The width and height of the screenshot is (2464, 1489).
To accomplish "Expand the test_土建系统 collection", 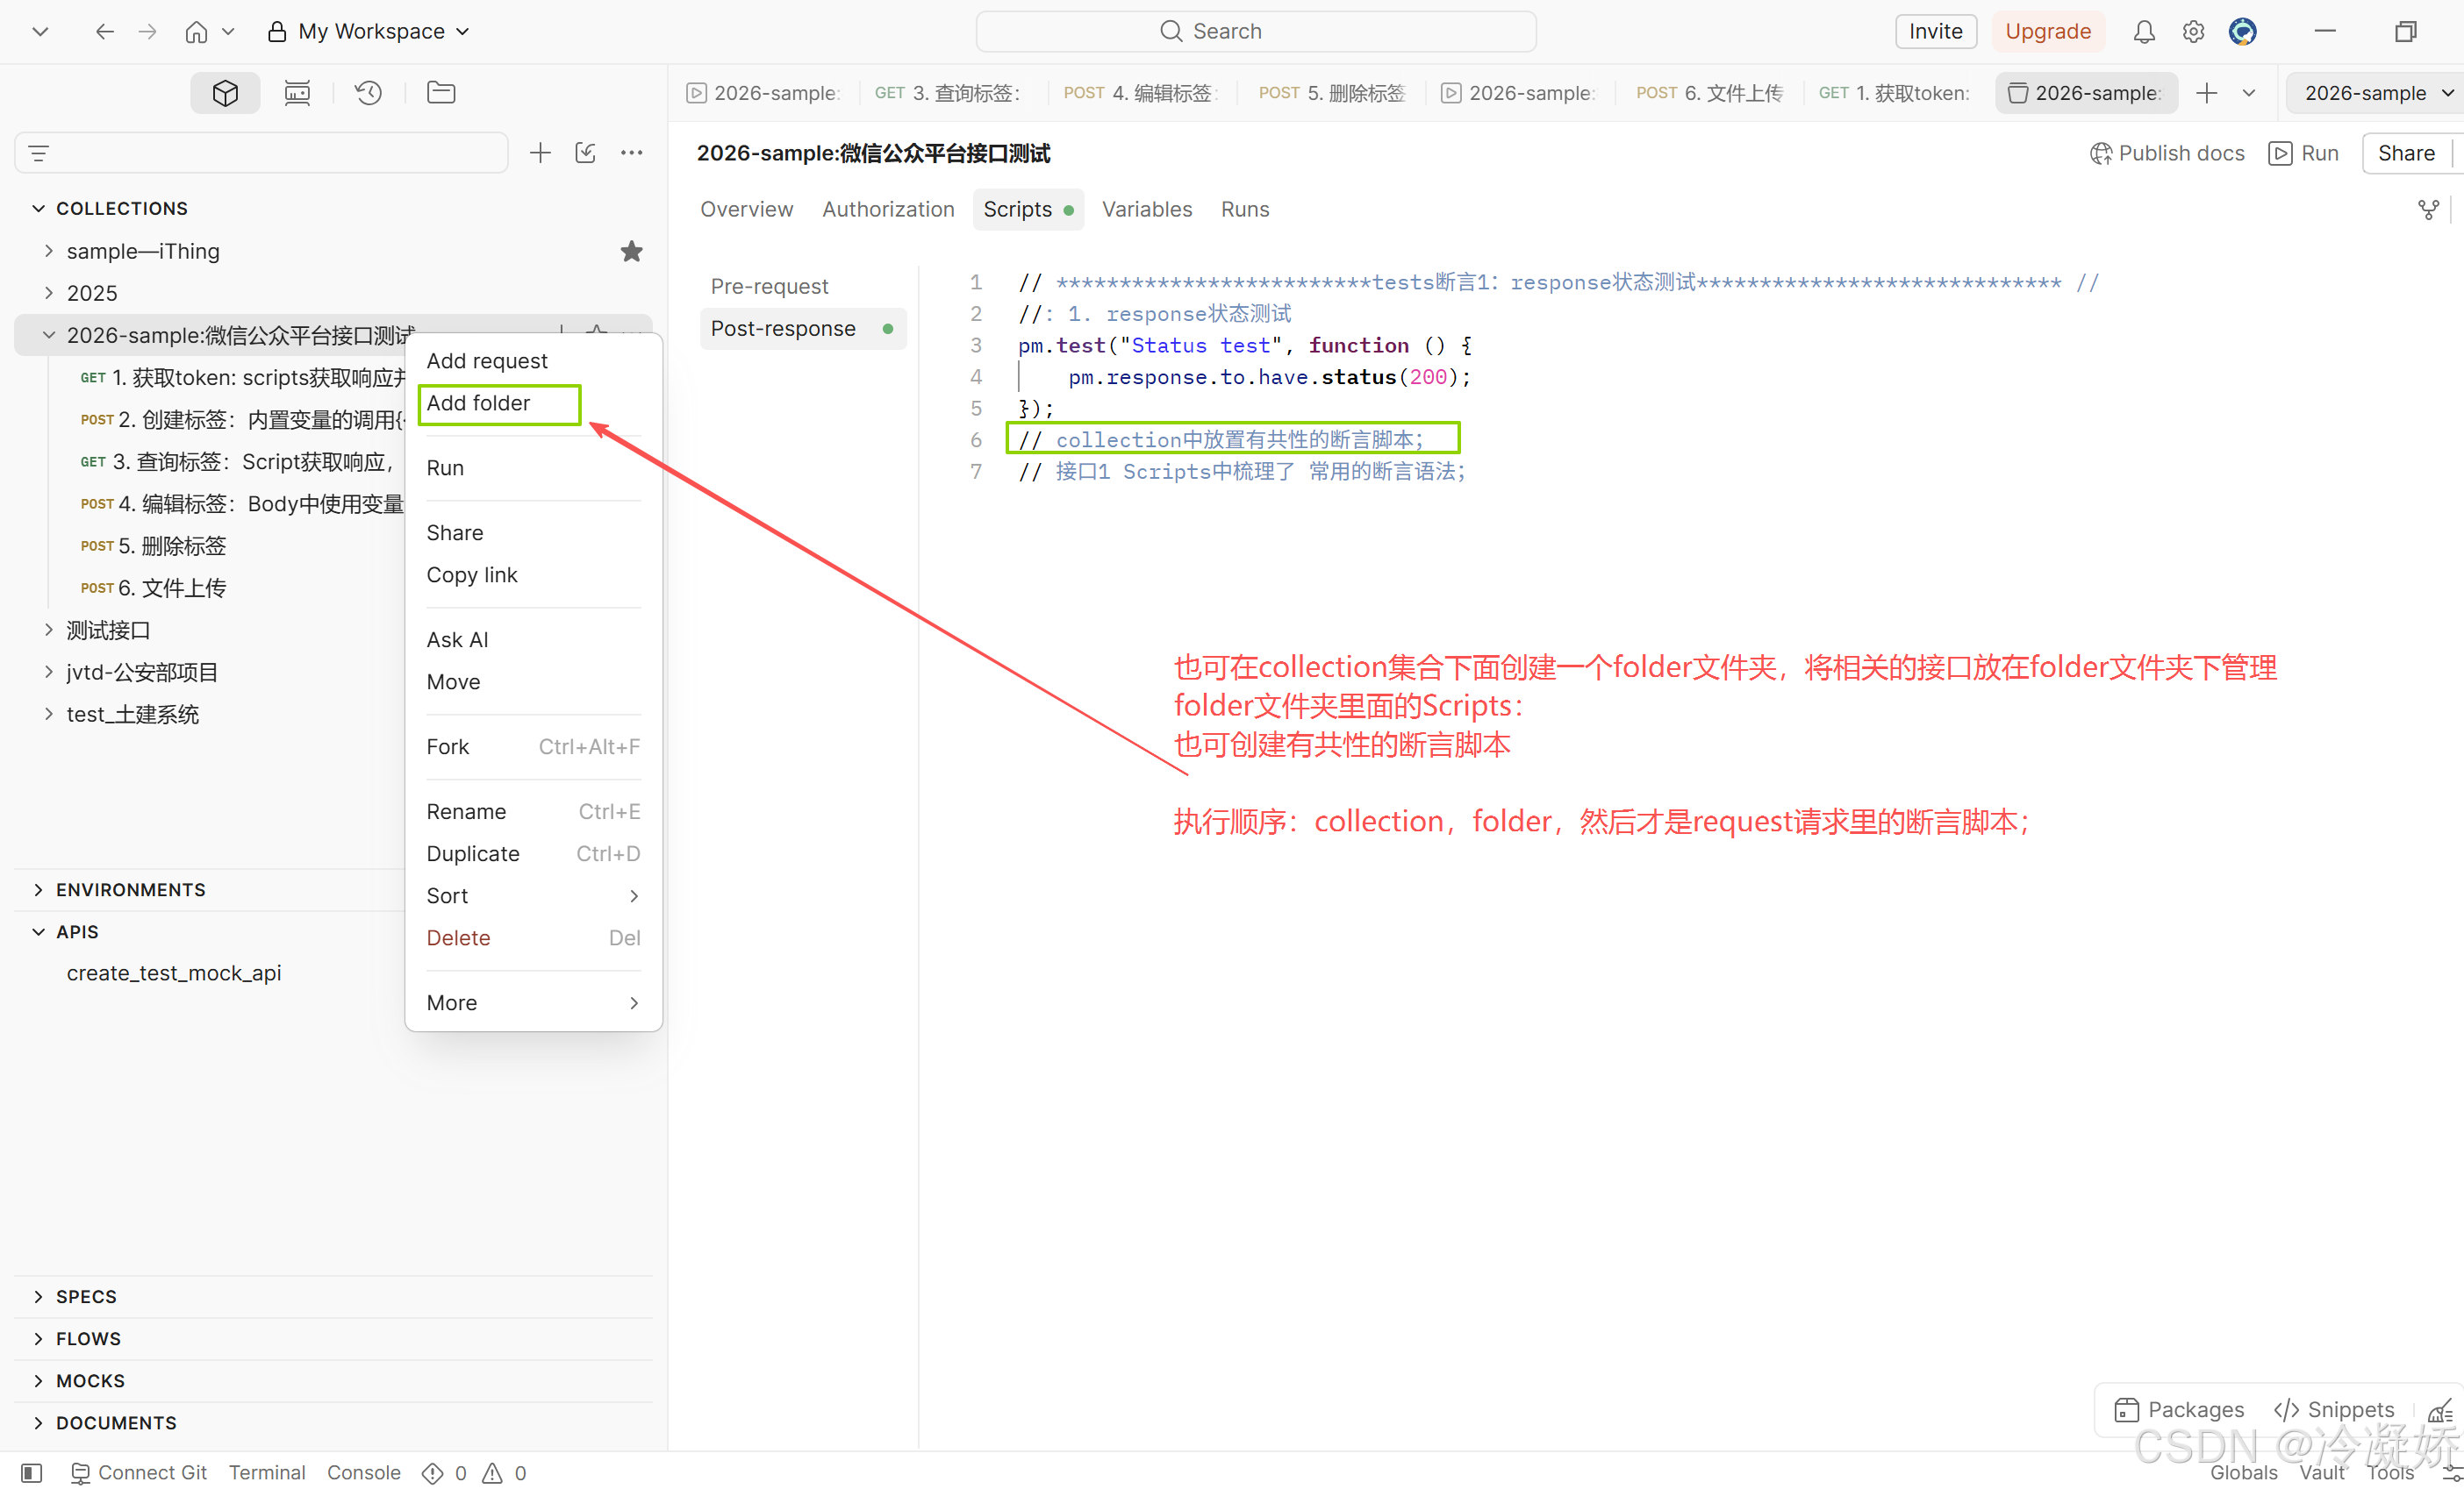I will pyautogui.click(x=48, y=714).
